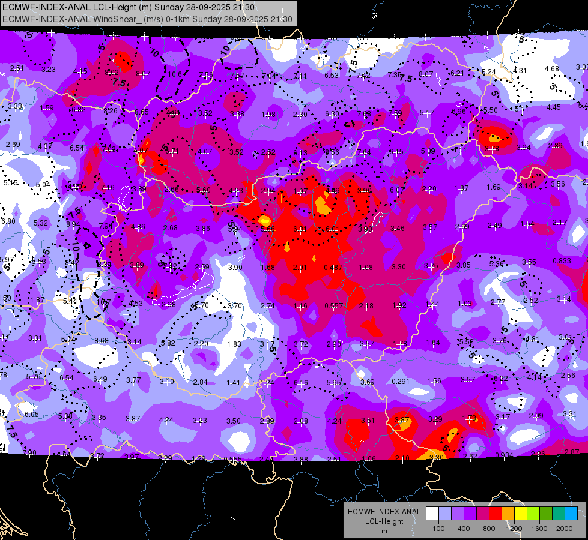Click the wind shear value 1.83

(234, 344)
